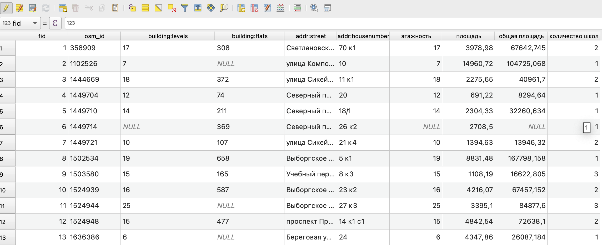Open Select Features by Expression
Viewport: 602px width, 245px height.
click(132, 8)
